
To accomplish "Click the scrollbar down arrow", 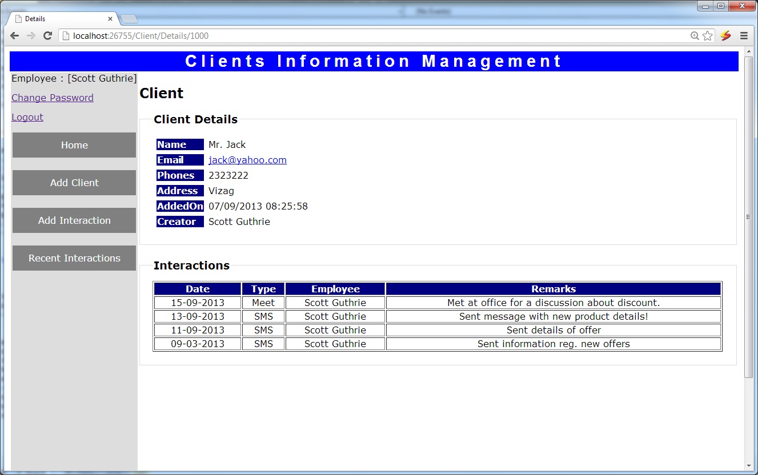I will click(x=749, y=466).
